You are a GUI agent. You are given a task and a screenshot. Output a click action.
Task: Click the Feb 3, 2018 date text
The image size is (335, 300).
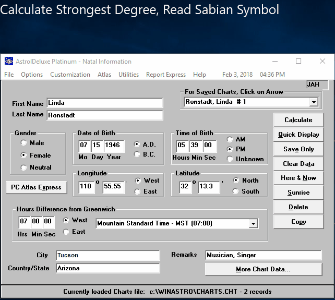[237, 75]
